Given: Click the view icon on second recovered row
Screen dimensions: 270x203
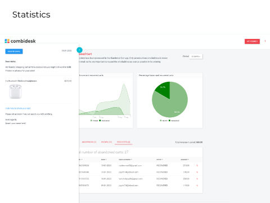Looking at the screenshot, I should (197, 172).
